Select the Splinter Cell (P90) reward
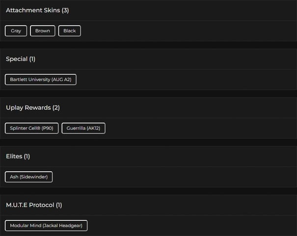 (x=31, y=128)
